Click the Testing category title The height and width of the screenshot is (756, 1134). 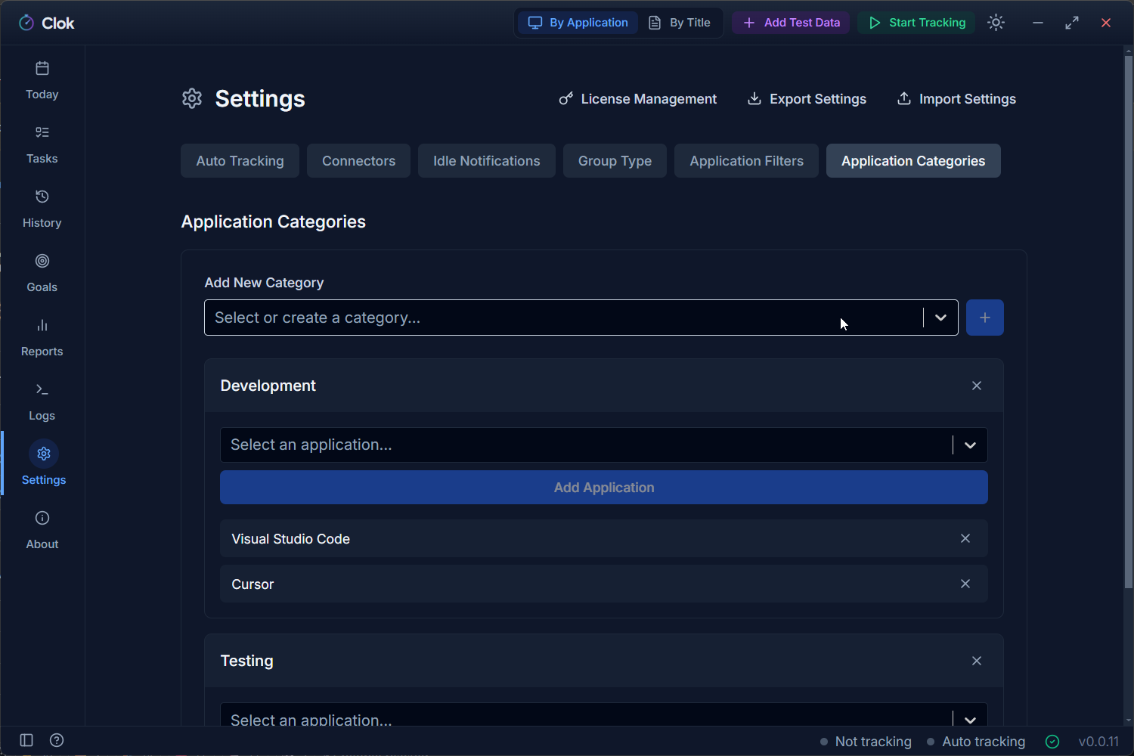tap(247, 661)
